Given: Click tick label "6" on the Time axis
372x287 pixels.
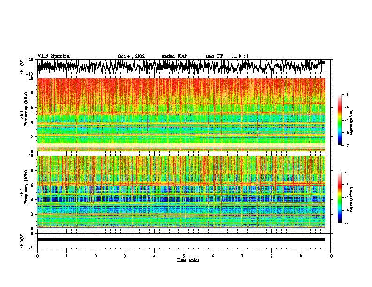Looking at the screenshot, I should 213,256.
